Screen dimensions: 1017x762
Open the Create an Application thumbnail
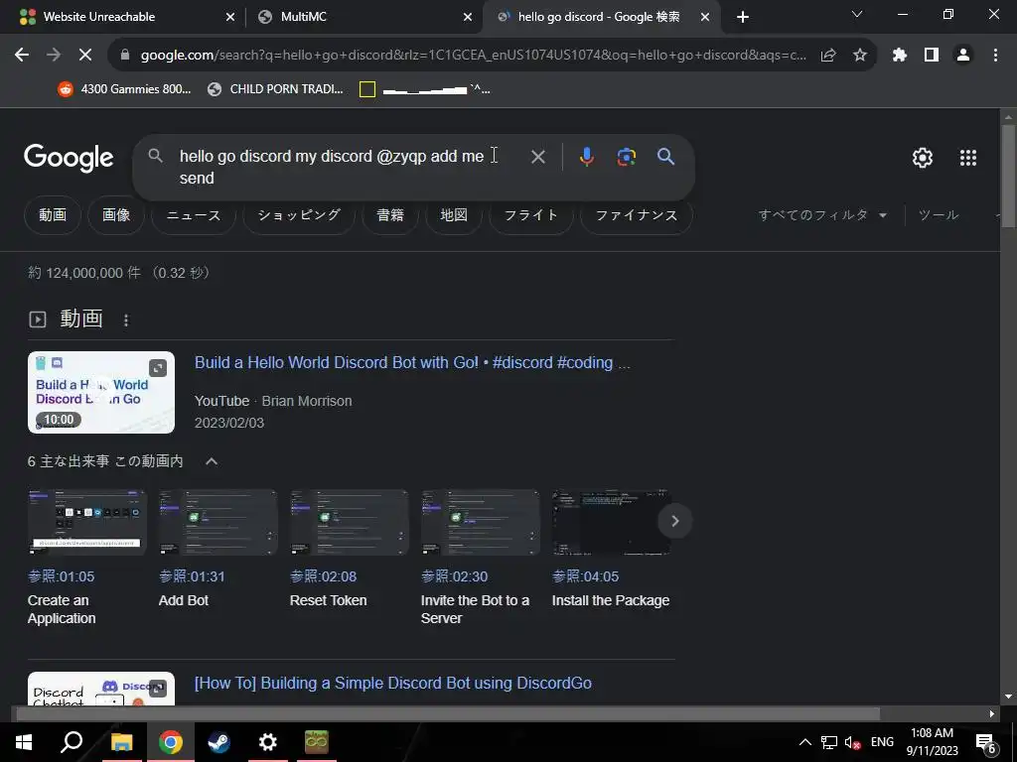pos(87,522)
